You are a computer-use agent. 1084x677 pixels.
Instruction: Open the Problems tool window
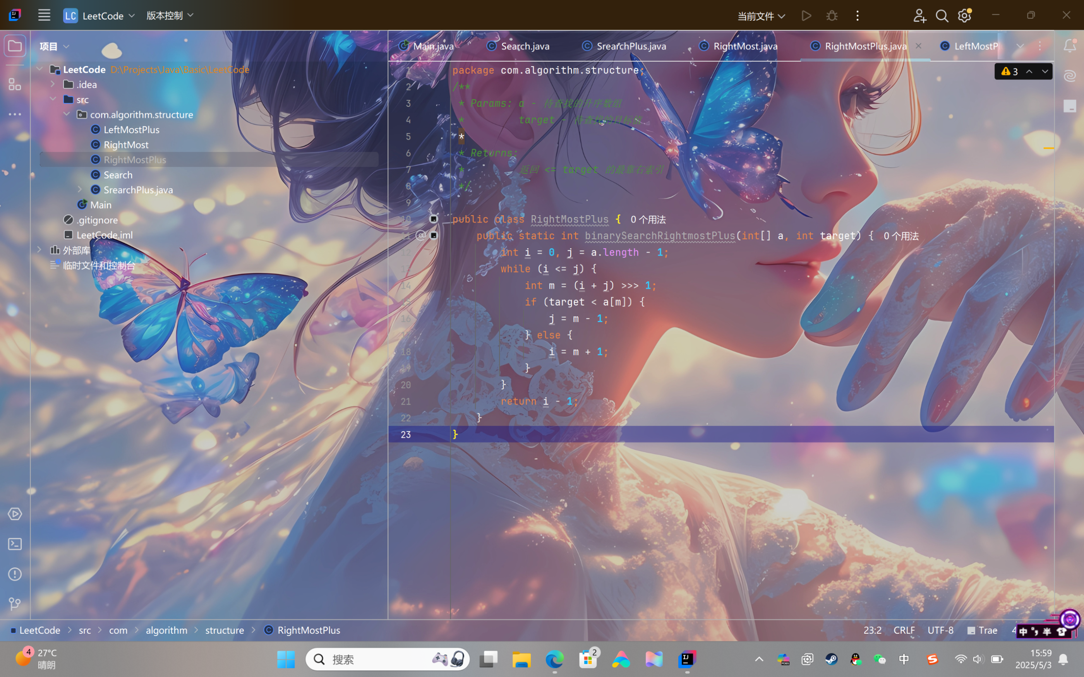(x=15, y=574)
